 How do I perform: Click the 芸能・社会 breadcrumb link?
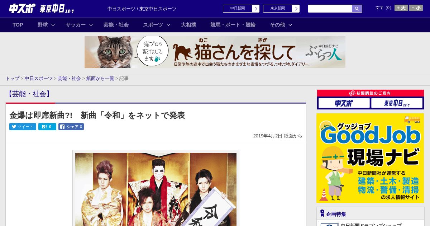69,78
